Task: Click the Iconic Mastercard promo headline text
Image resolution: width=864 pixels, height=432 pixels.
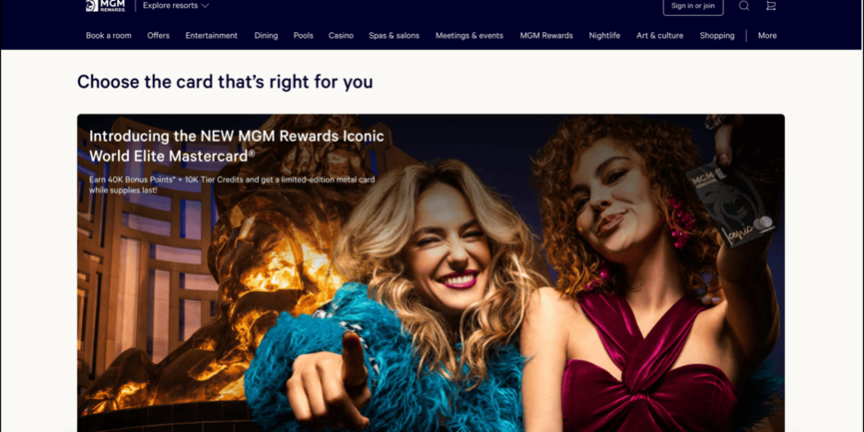Action: tap(237, 146)
